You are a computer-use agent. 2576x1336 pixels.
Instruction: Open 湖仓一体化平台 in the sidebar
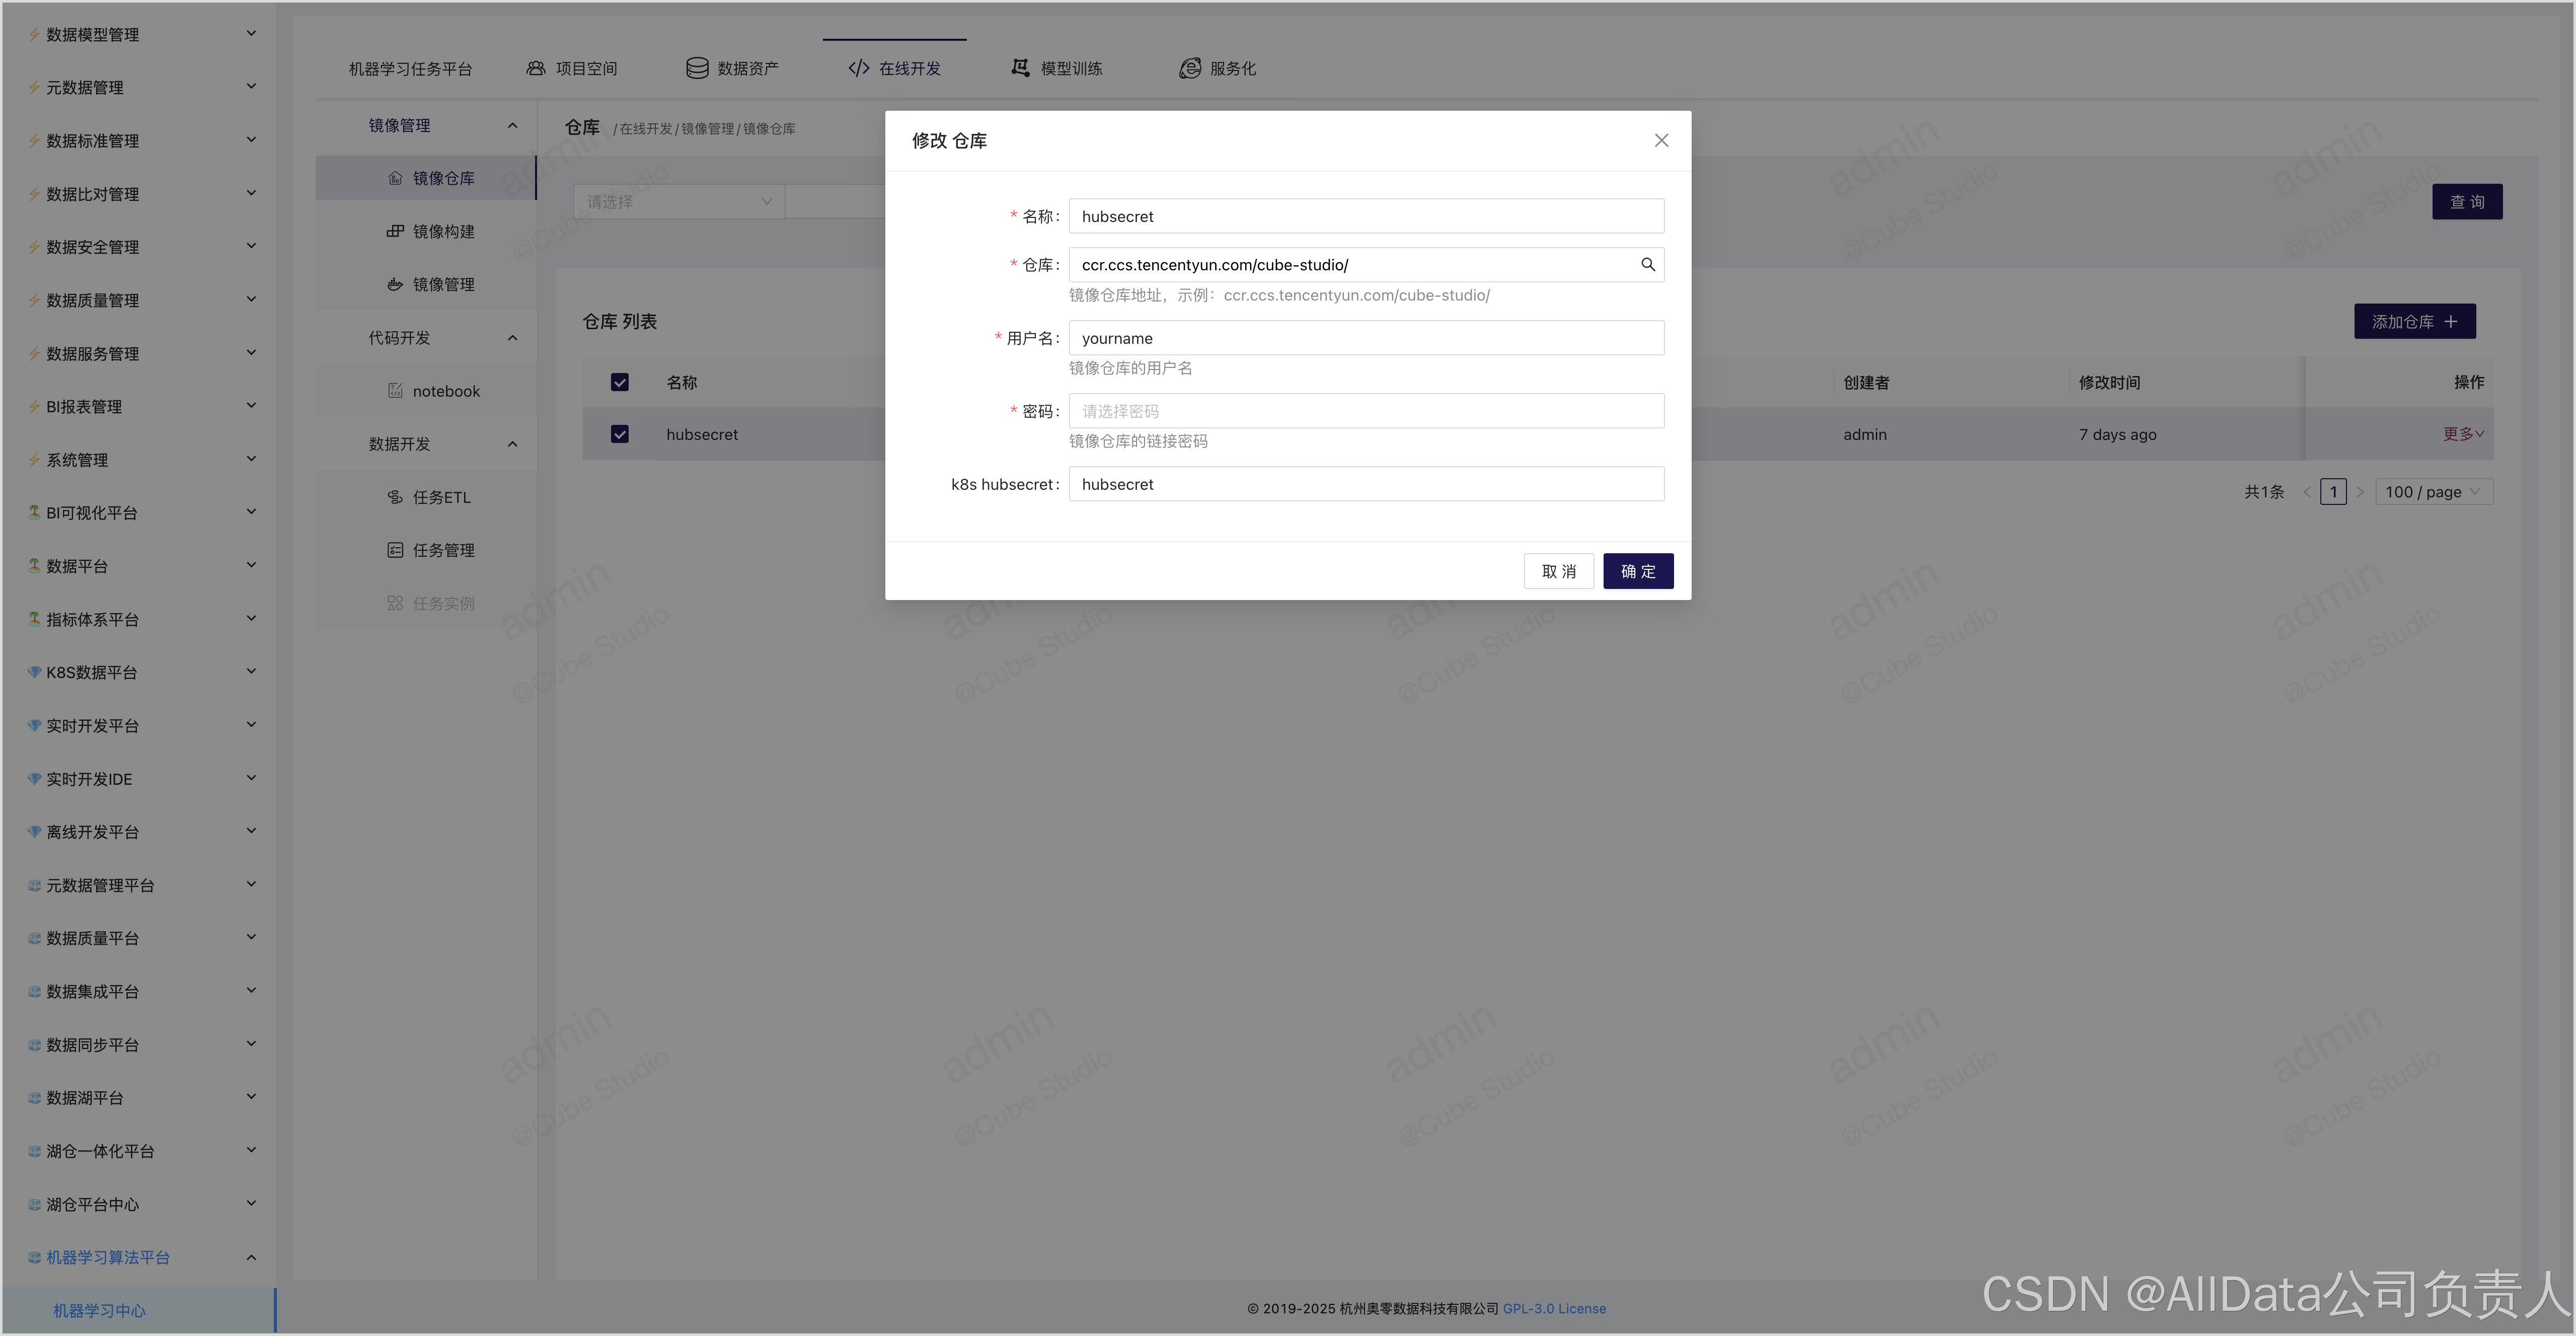pos(140,1151)
